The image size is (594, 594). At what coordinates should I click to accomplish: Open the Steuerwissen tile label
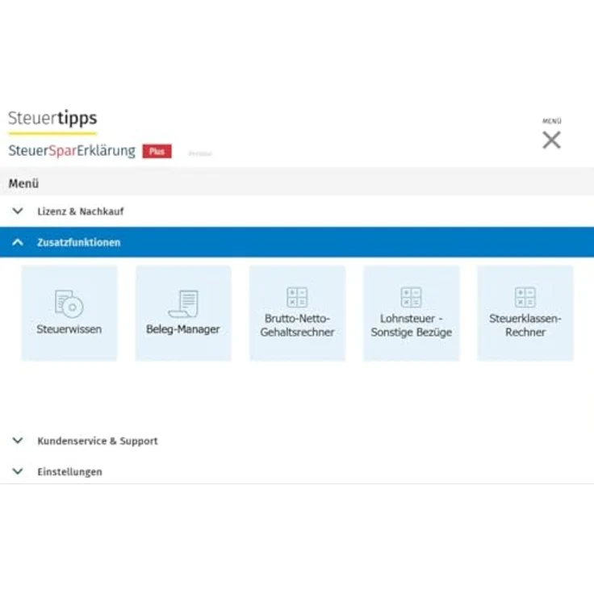point(69,329)
